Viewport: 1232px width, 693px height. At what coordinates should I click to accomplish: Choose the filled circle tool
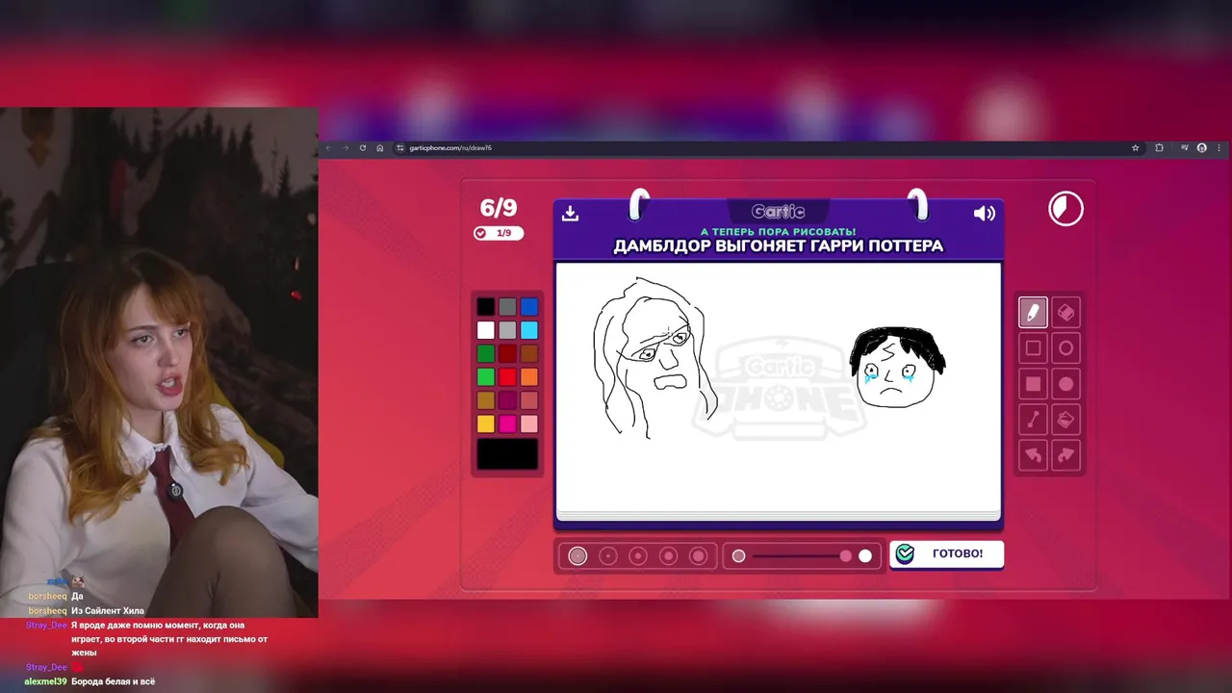point(1065,384)
